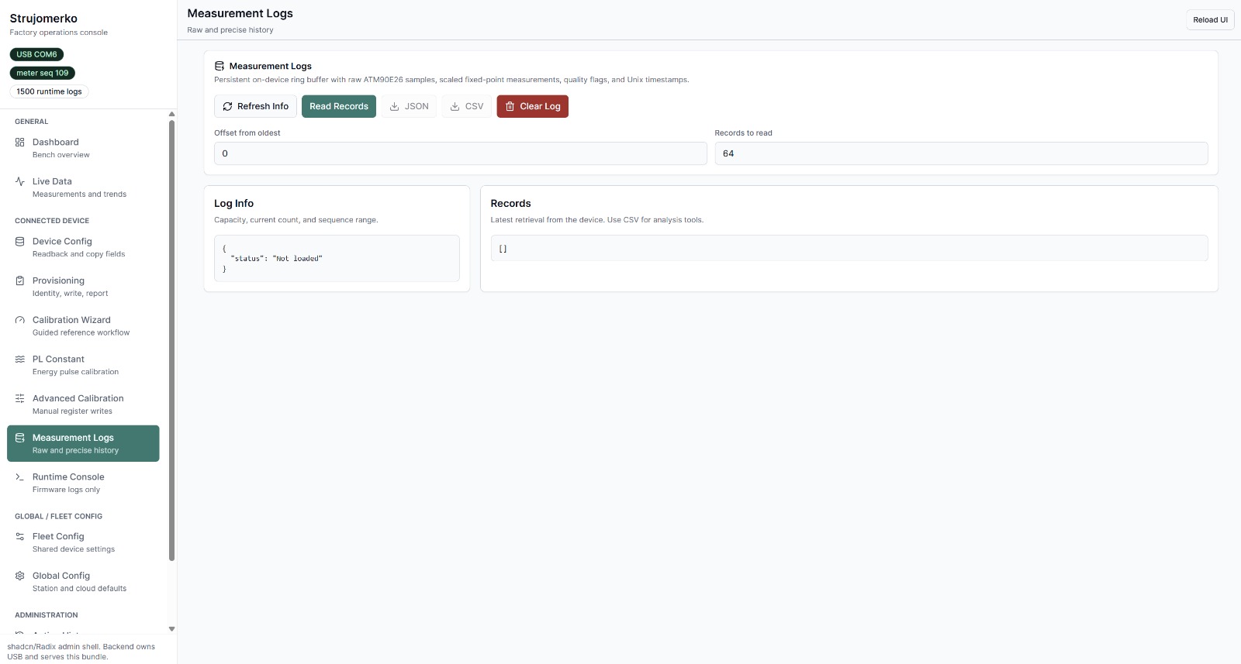This screenshot has width=1241, height=664.
Task: Export records as CSV
Action: [467, 107]
